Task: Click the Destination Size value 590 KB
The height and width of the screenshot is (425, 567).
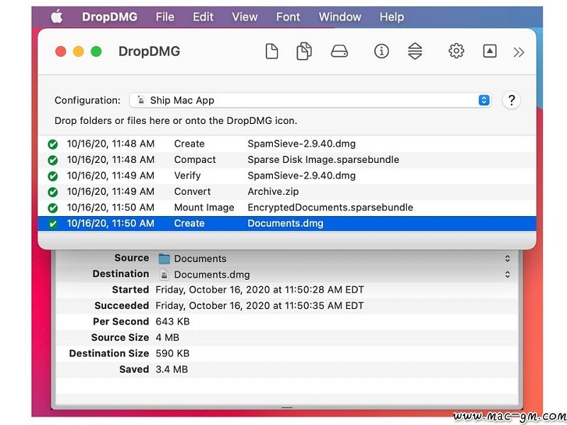Action: [172, 353]
